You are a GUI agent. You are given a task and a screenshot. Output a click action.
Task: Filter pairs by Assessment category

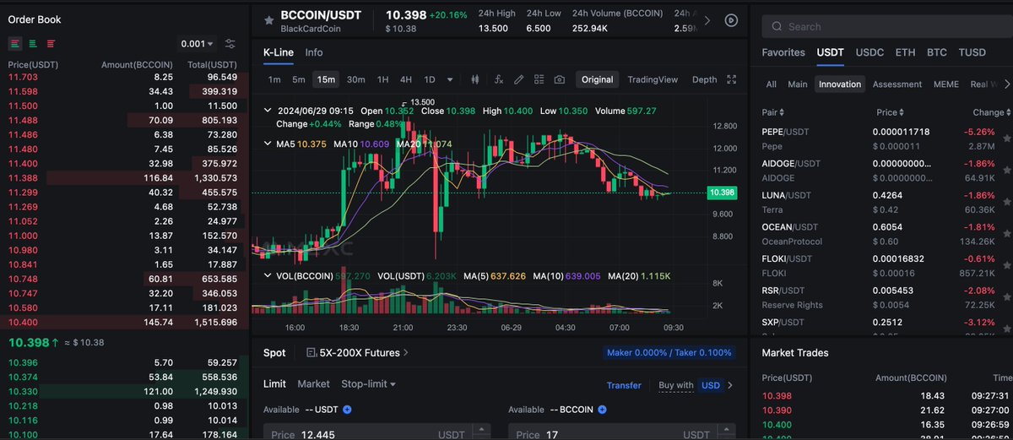tap(897, 84)
